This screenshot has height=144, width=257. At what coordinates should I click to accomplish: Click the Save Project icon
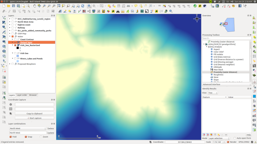tap(14, 6)
